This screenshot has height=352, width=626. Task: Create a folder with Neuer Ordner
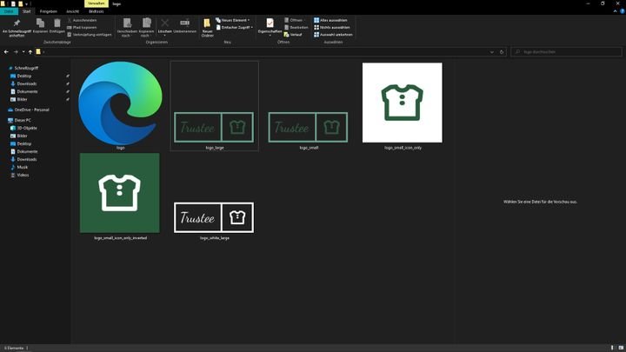[207, 25]
